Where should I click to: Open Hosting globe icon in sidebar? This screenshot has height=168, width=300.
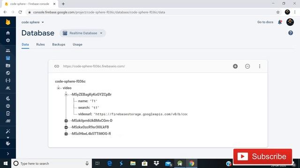click(x=8, y=73)
